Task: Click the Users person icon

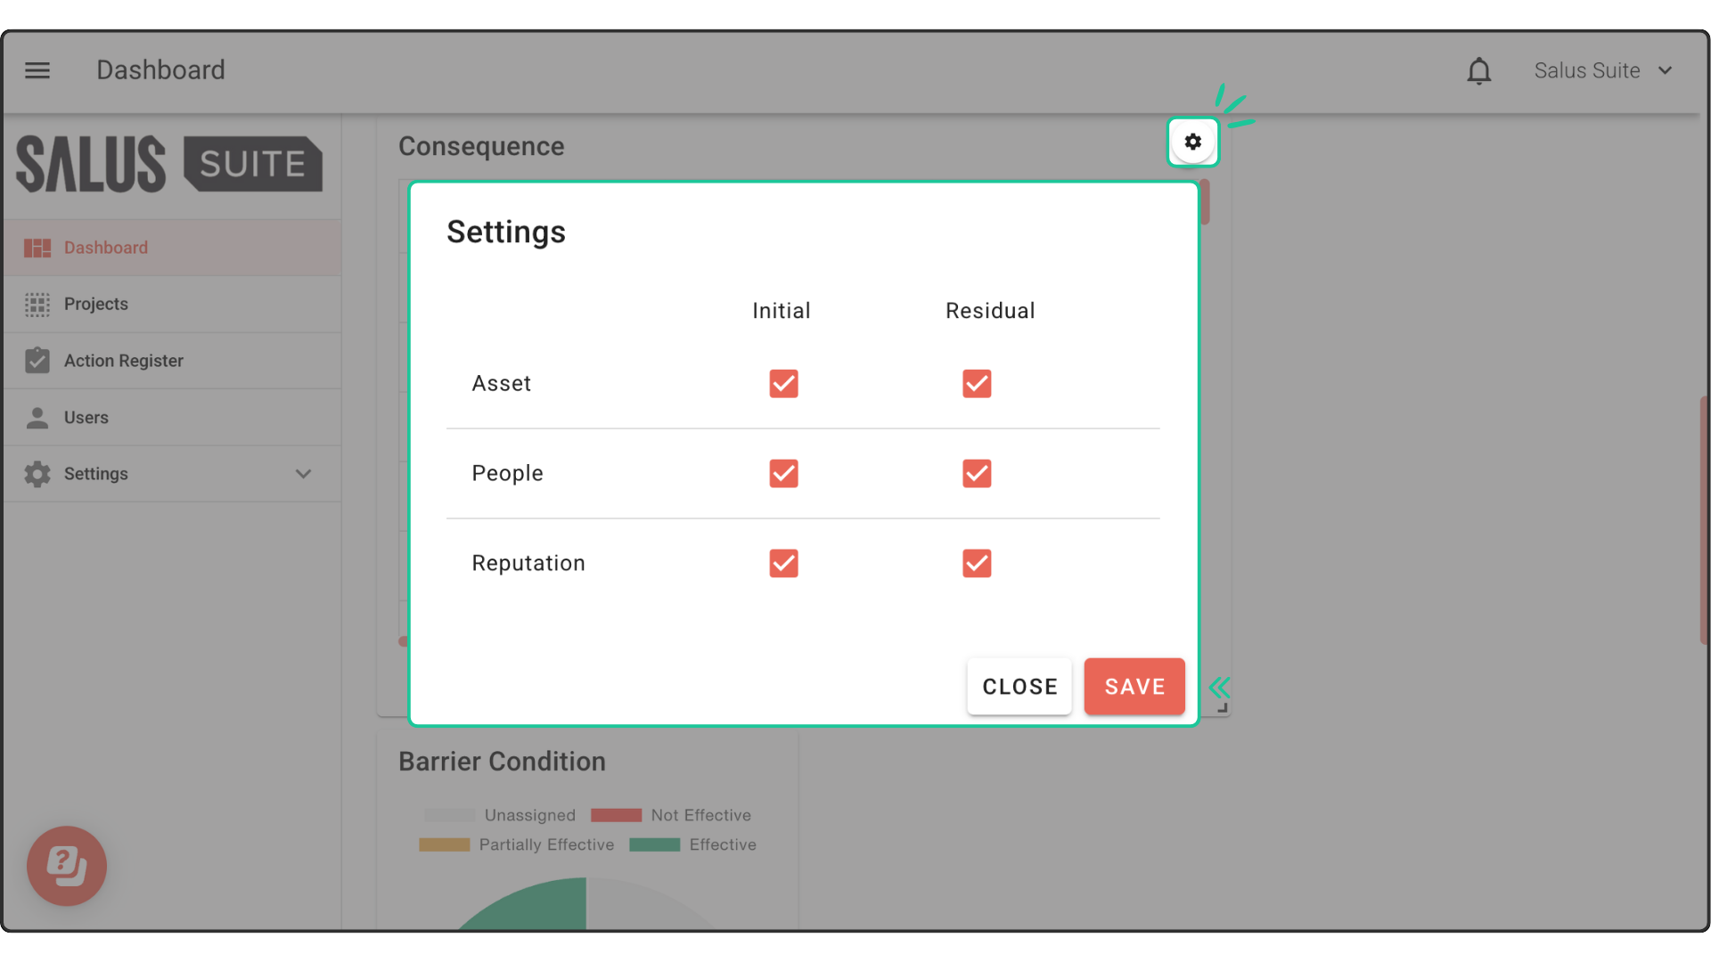Action: [37, 418]
